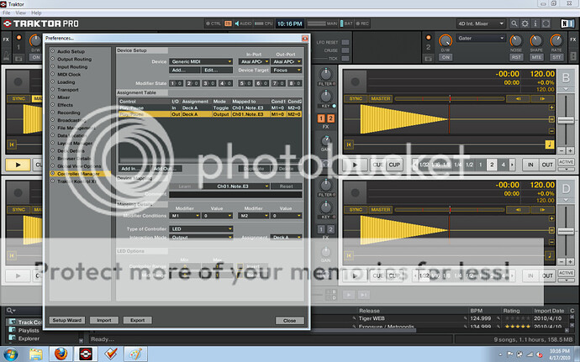Screen dimensions: 580x362
Task: Open Device Target Focus dropdown
Action: tap(287, 70)
